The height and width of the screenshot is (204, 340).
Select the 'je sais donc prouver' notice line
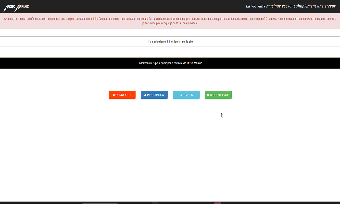coord(170,23)
